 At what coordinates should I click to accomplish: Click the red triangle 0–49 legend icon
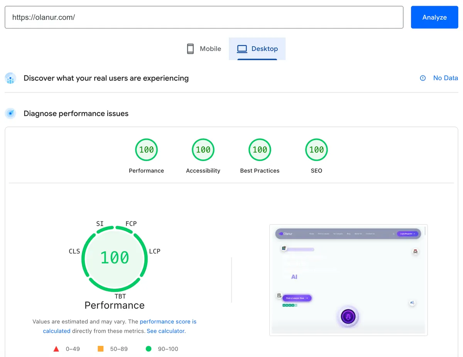[56, 349]
